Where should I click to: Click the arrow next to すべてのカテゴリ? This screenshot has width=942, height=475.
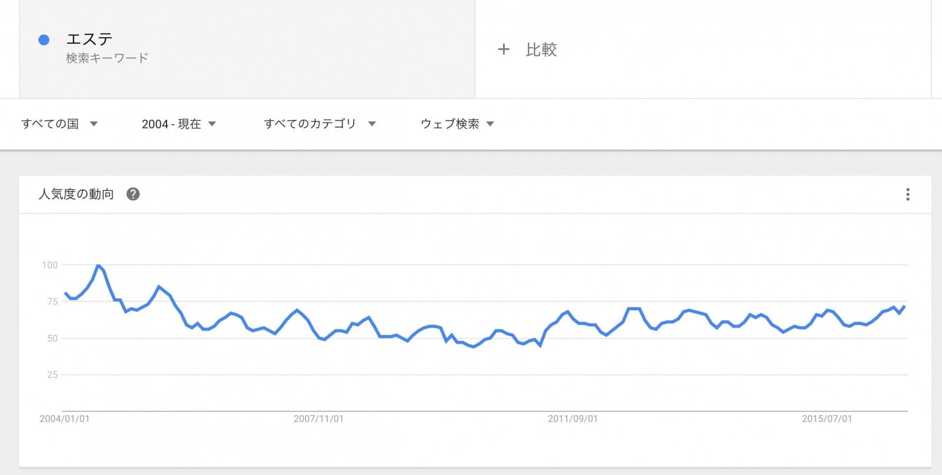click(x=372, y=124)
